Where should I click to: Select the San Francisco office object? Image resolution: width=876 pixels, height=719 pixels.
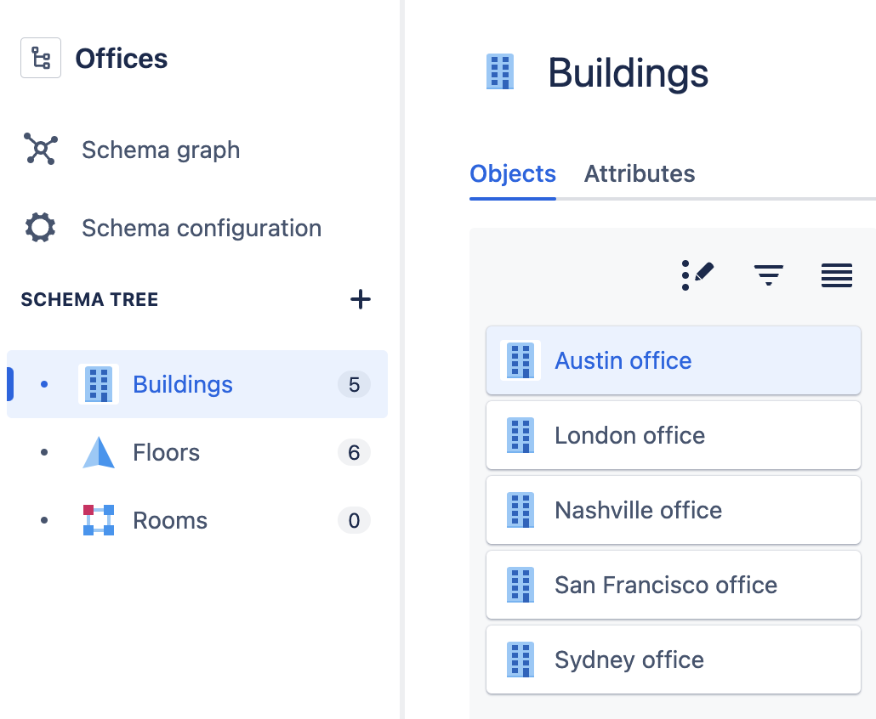[x=674, y=585]
